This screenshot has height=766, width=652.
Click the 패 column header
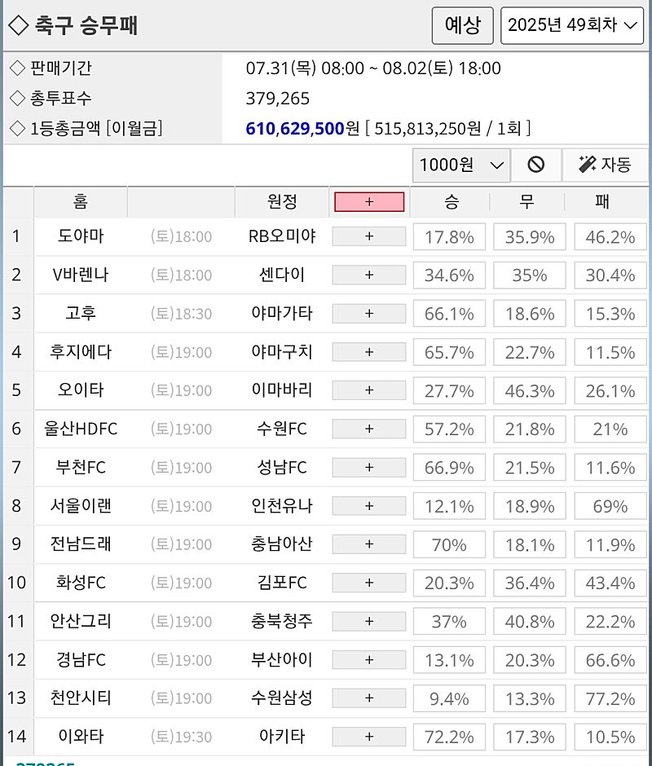point(602,202)
